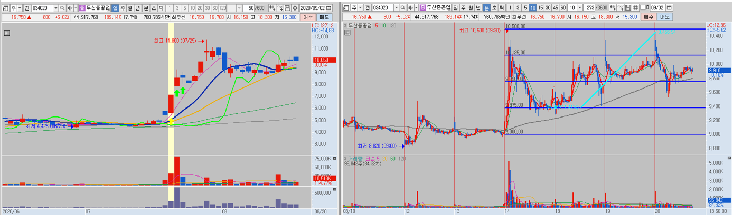
Task: Open stock code dropdown in right chart
Action: (396, 8)
